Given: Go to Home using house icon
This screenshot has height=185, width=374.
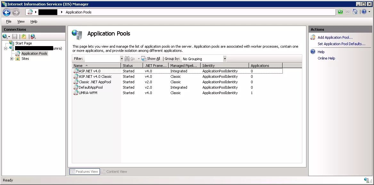Looking at the screenshot, I should 355,12.
